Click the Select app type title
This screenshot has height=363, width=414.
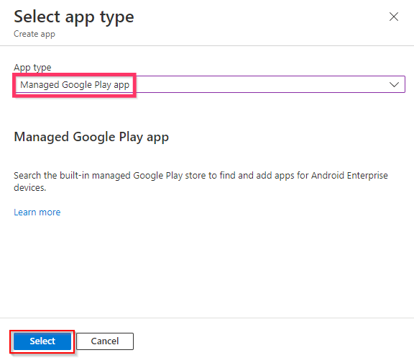click(74, 17)
